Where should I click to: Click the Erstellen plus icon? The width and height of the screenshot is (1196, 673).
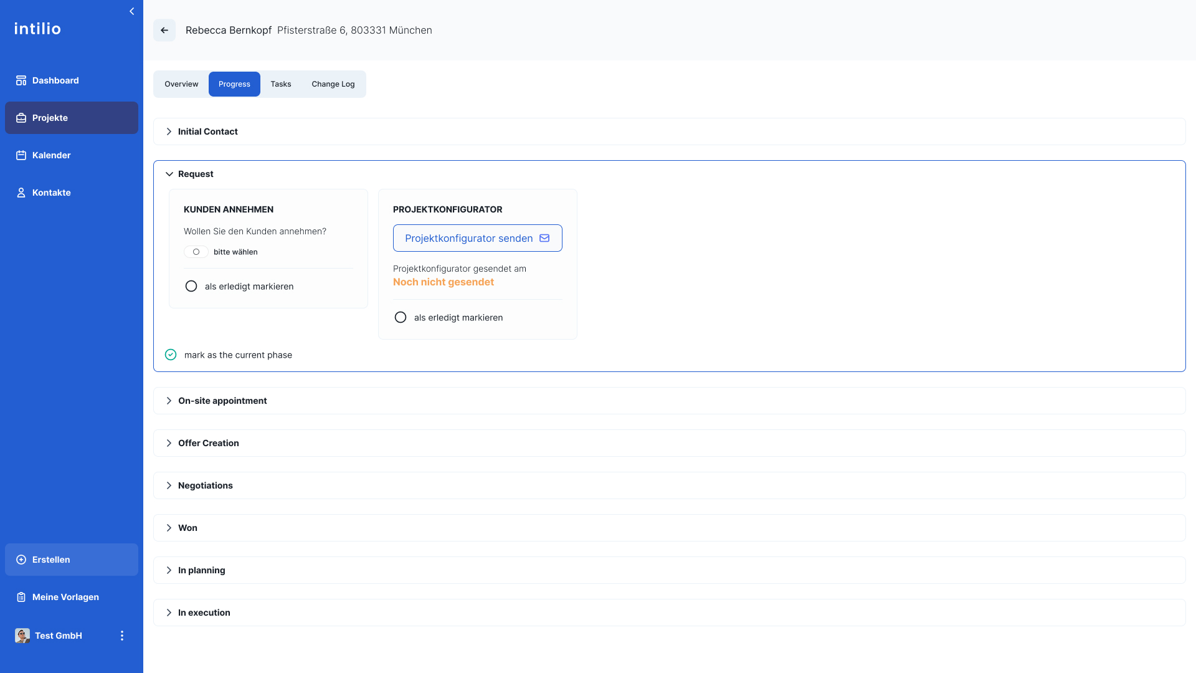click(x=21, y=560)
